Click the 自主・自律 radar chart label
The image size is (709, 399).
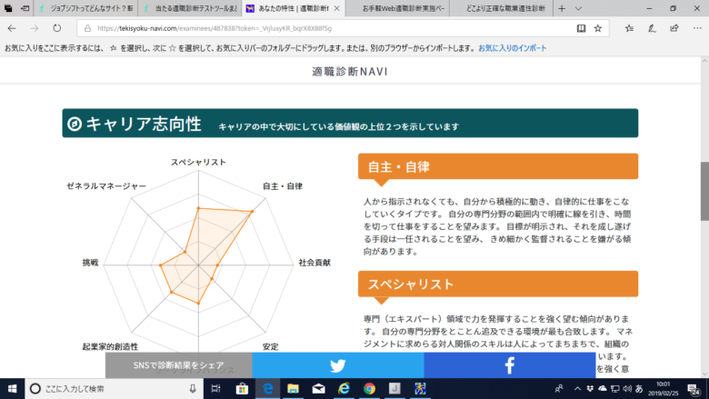283,185
